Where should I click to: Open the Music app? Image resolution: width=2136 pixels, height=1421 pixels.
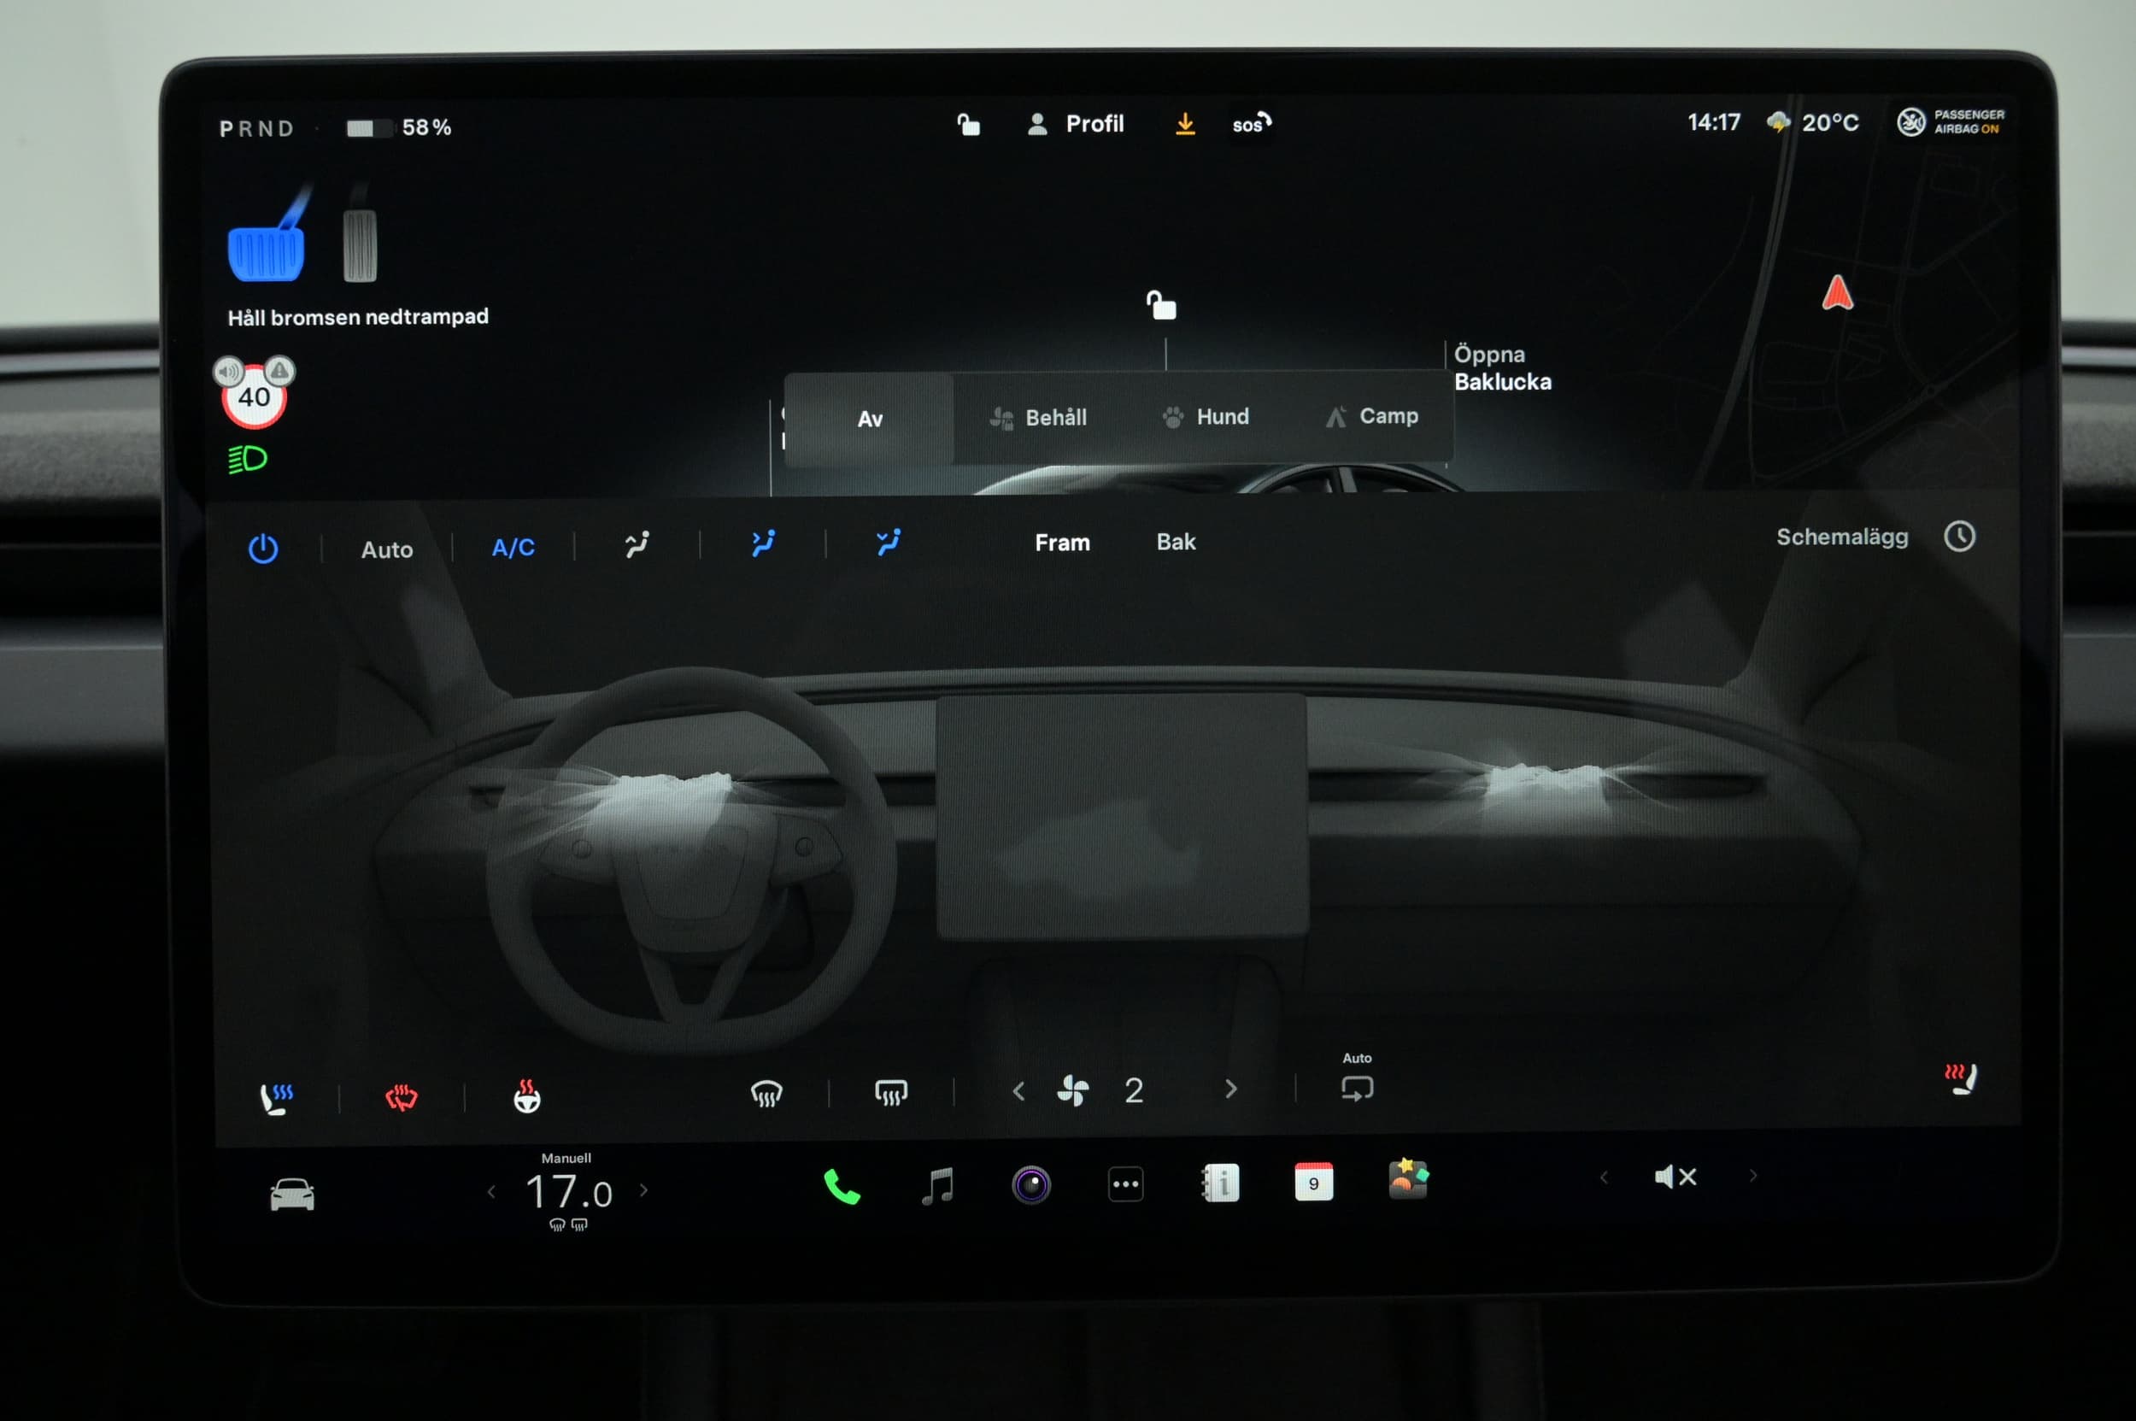(937, 1185)
